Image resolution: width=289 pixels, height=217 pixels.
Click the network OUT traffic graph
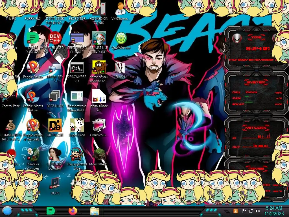click(257, 146)
